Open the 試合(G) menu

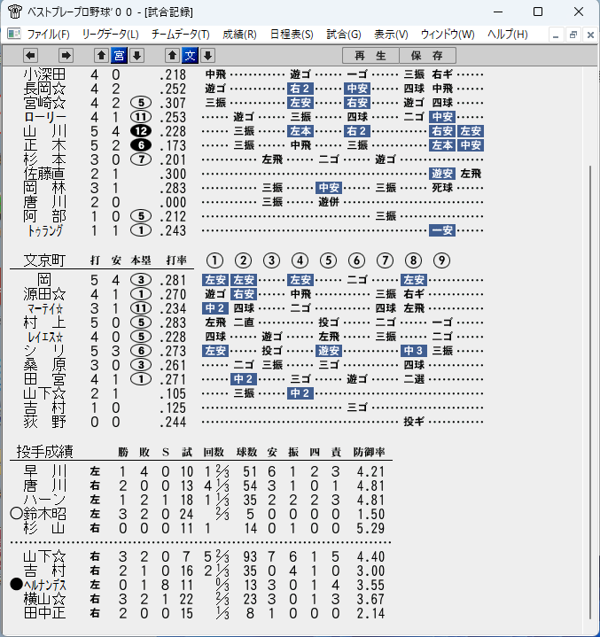click(x=344, y=35)
